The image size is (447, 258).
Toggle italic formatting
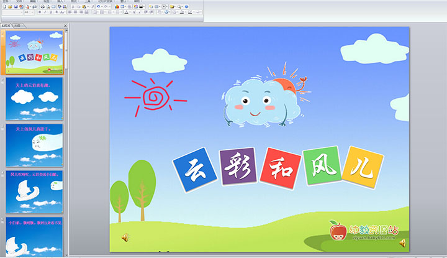45,12
